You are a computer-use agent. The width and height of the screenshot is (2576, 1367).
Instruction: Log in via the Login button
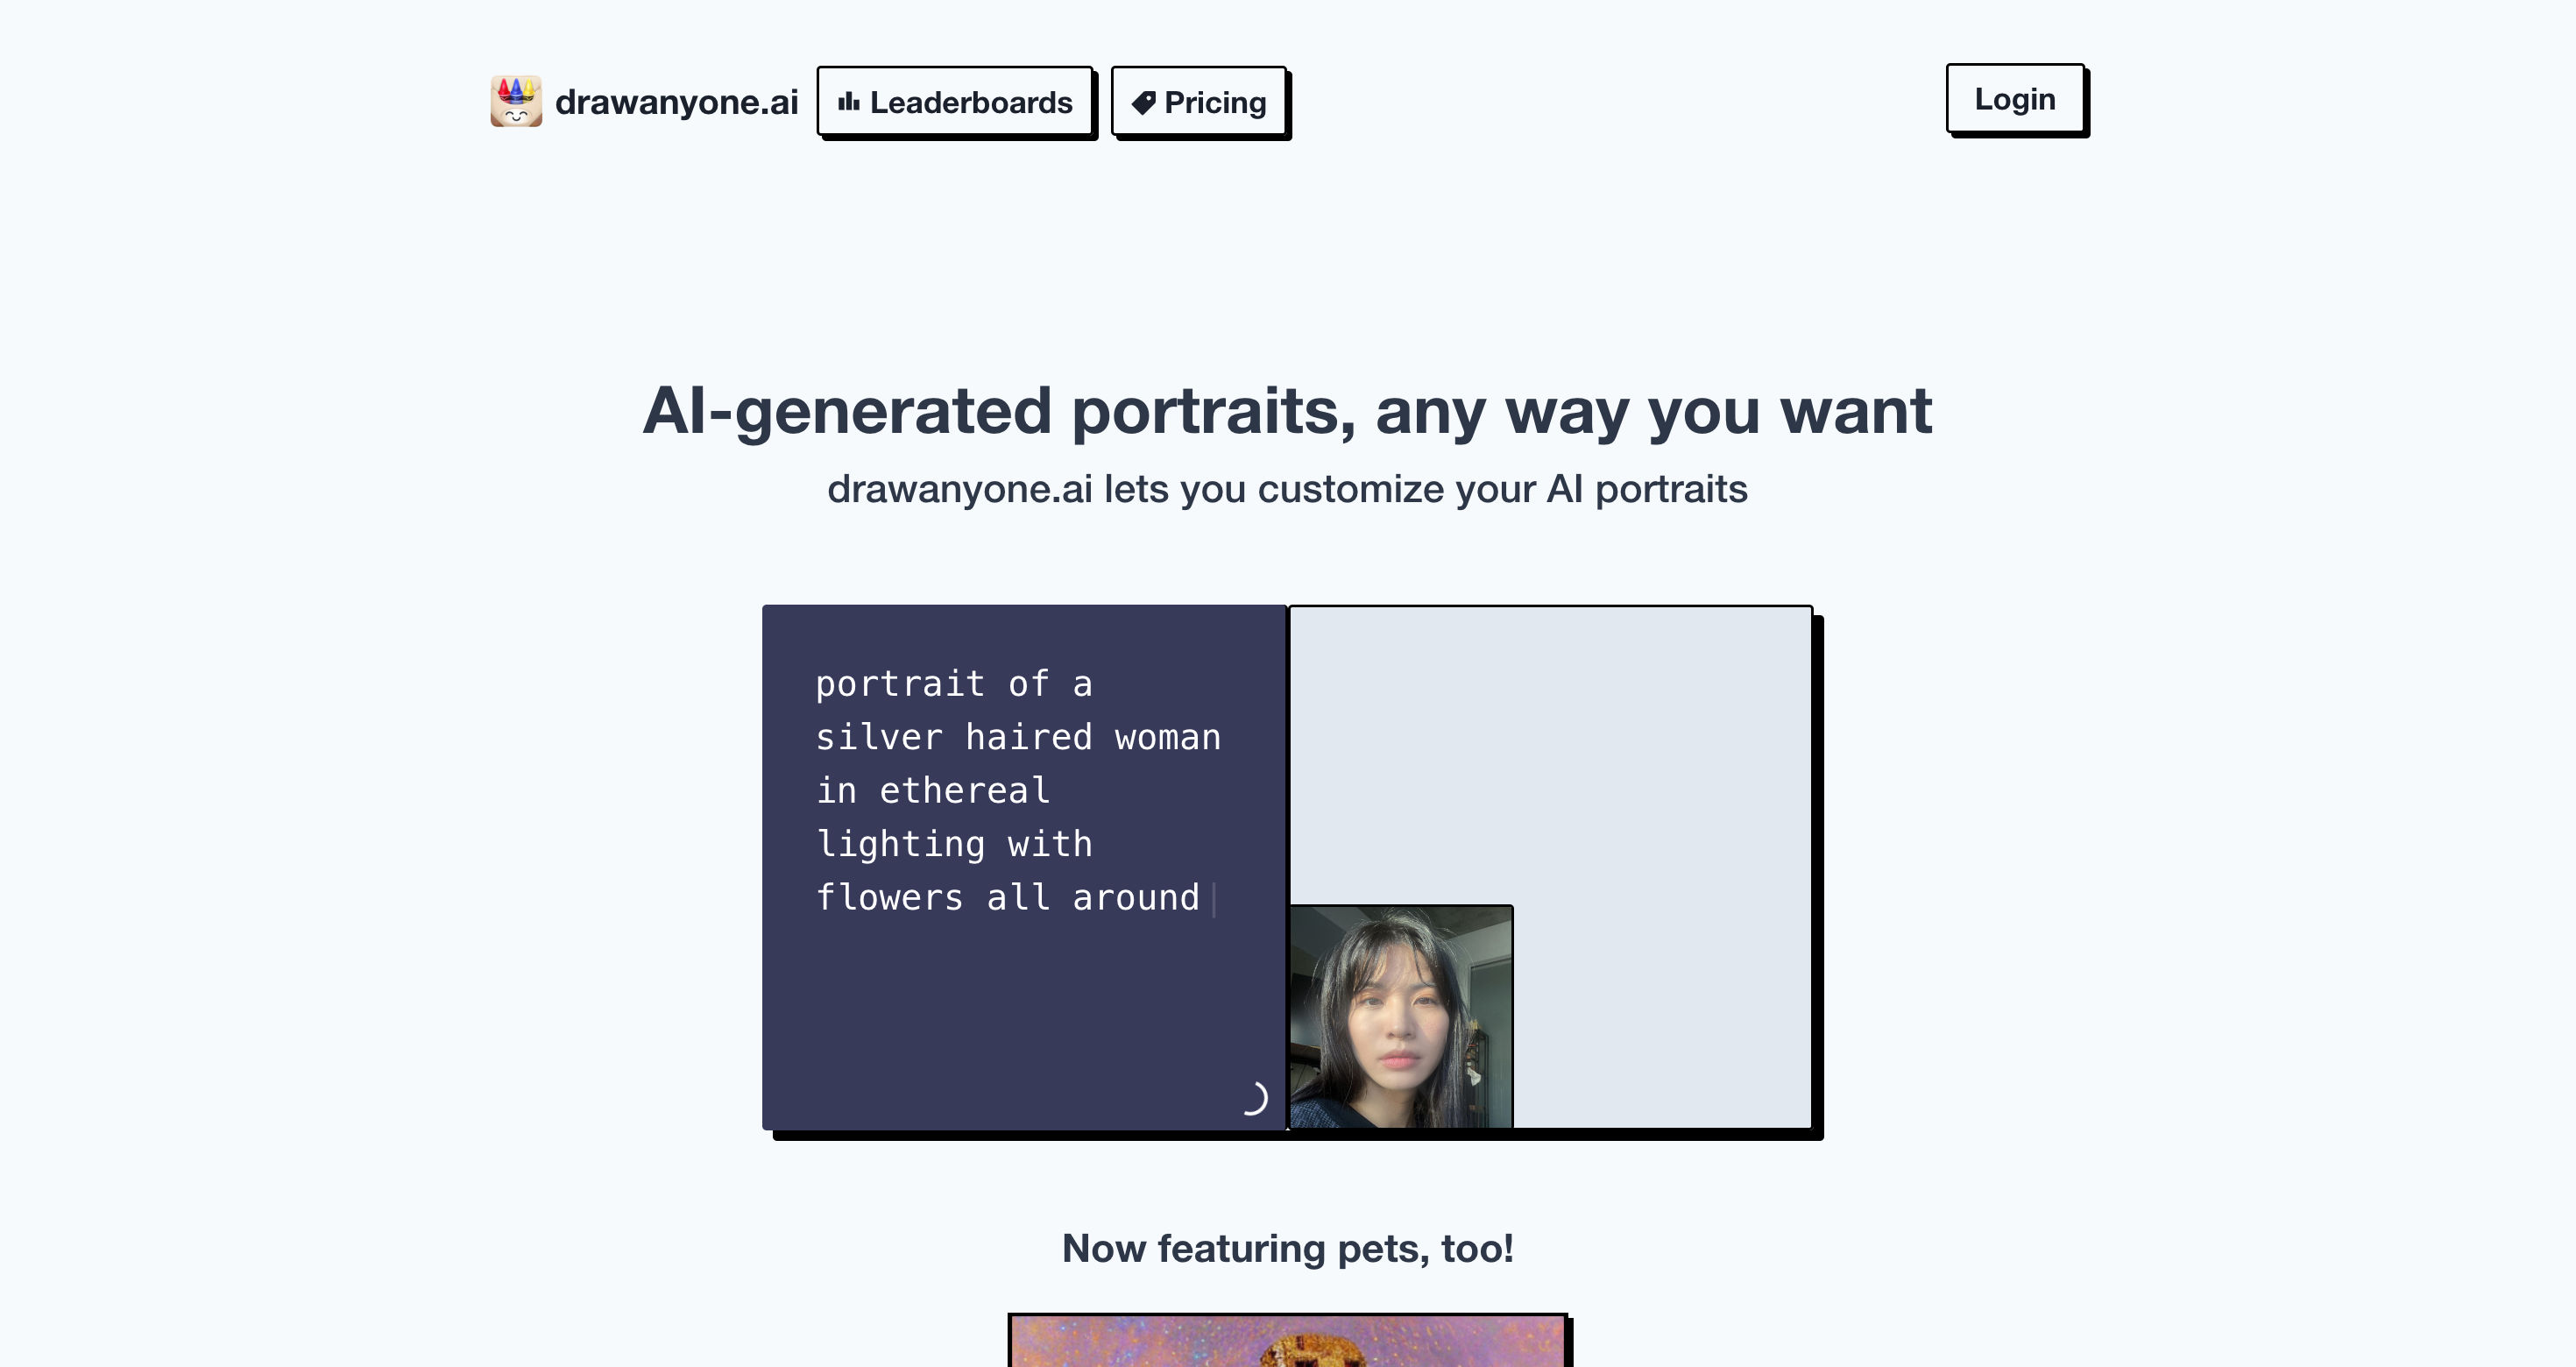click(2014, 98)
